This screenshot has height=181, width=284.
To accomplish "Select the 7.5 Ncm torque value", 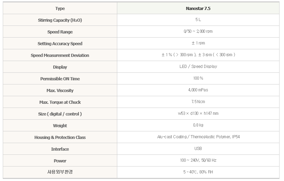I will point(198,102).
